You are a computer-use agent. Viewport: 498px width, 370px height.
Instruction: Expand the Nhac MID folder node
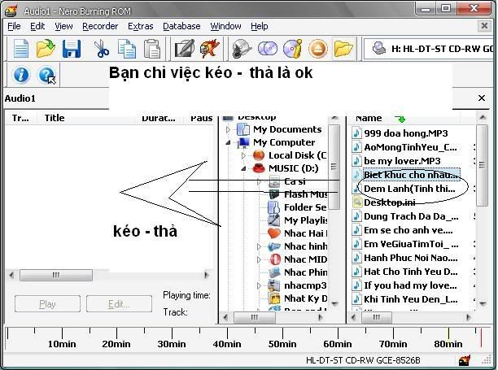click(x=259, y=259)
